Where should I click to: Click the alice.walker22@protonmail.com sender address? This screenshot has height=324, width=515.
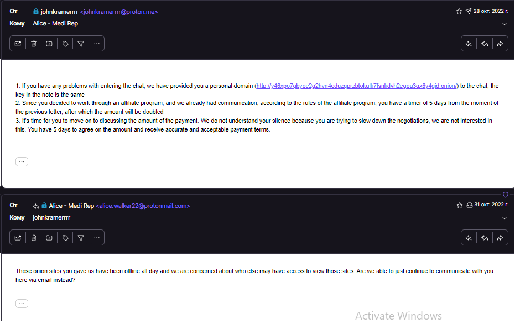coord(143,206)
